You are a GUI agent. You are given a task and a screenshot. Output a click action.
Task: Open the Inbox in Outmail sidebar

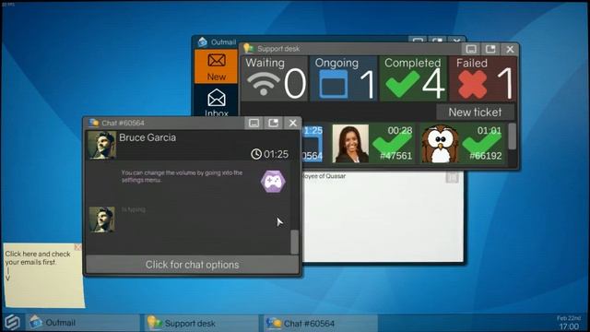click(x=216, y=101)
